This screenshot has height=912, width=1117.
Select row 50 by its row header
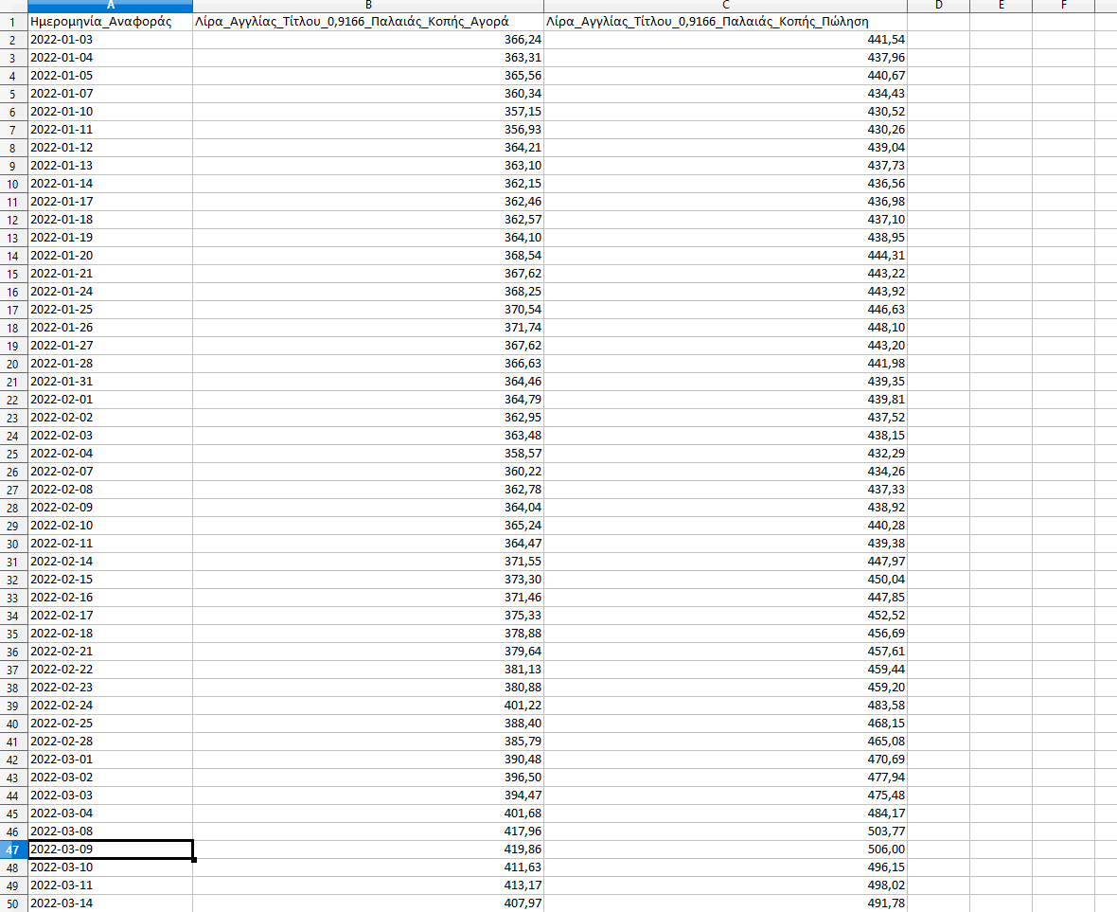pos(13,903)
